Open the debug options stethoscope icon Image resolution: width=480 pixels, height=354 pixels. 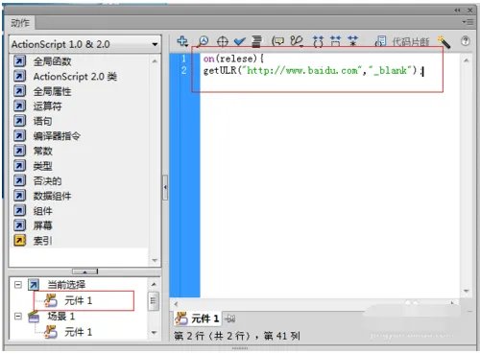coord(297,41)
